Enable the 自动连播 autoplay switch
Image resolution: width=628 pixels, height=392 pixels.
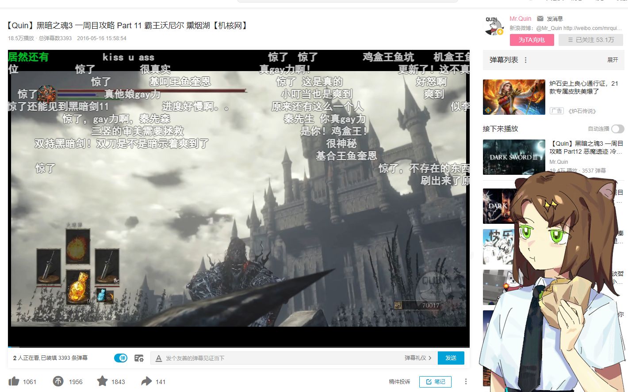click(618, 129)
